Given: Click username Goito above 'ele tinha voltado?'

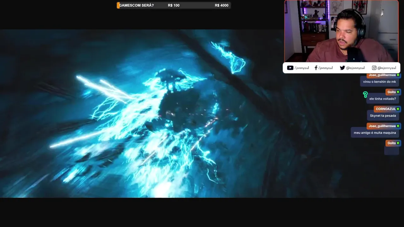Looking at the screenshot, I should pyautogui.click(x=391, y=92).
